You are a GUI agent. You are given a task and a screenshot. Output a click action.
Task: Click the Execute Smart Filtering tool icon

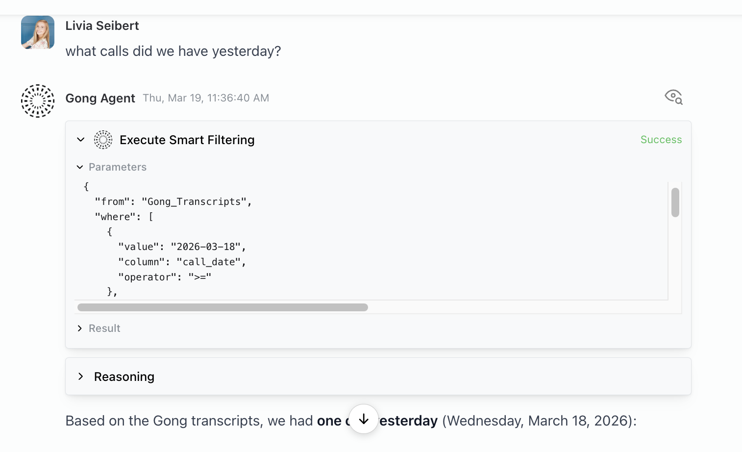[103, 140]
